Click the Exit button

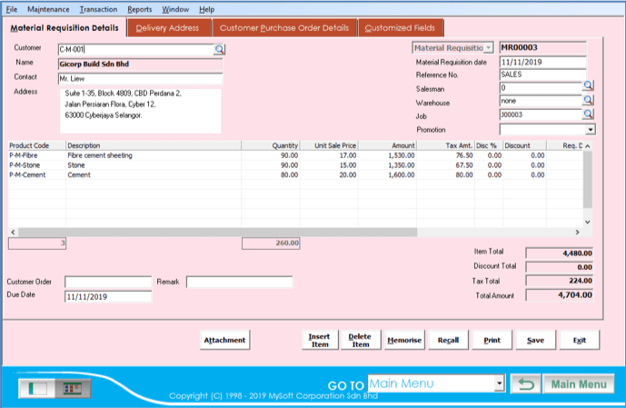(580, 340)
